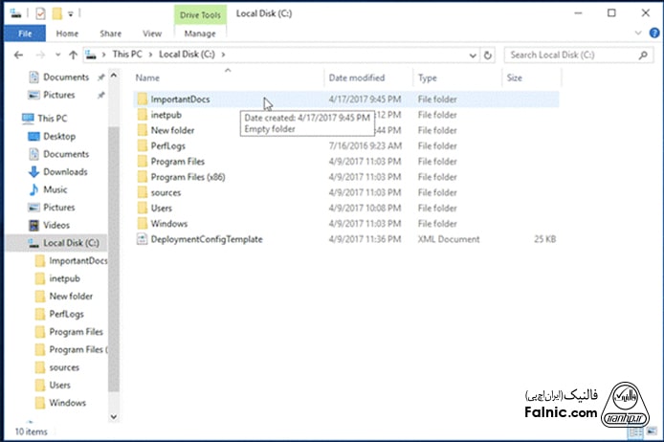664x442 pixels.
Task: Click the Up arrow to parent folder
Action: coord(73,55)
